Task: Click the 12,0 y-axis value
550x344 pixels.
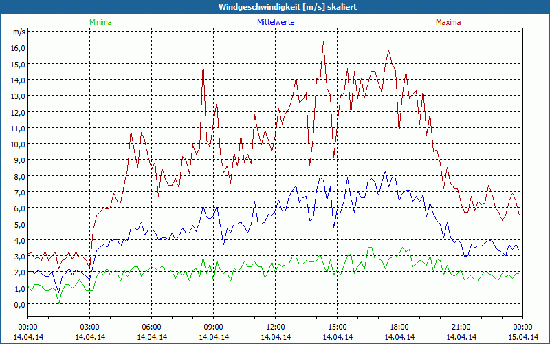Action: click(19, 112)
